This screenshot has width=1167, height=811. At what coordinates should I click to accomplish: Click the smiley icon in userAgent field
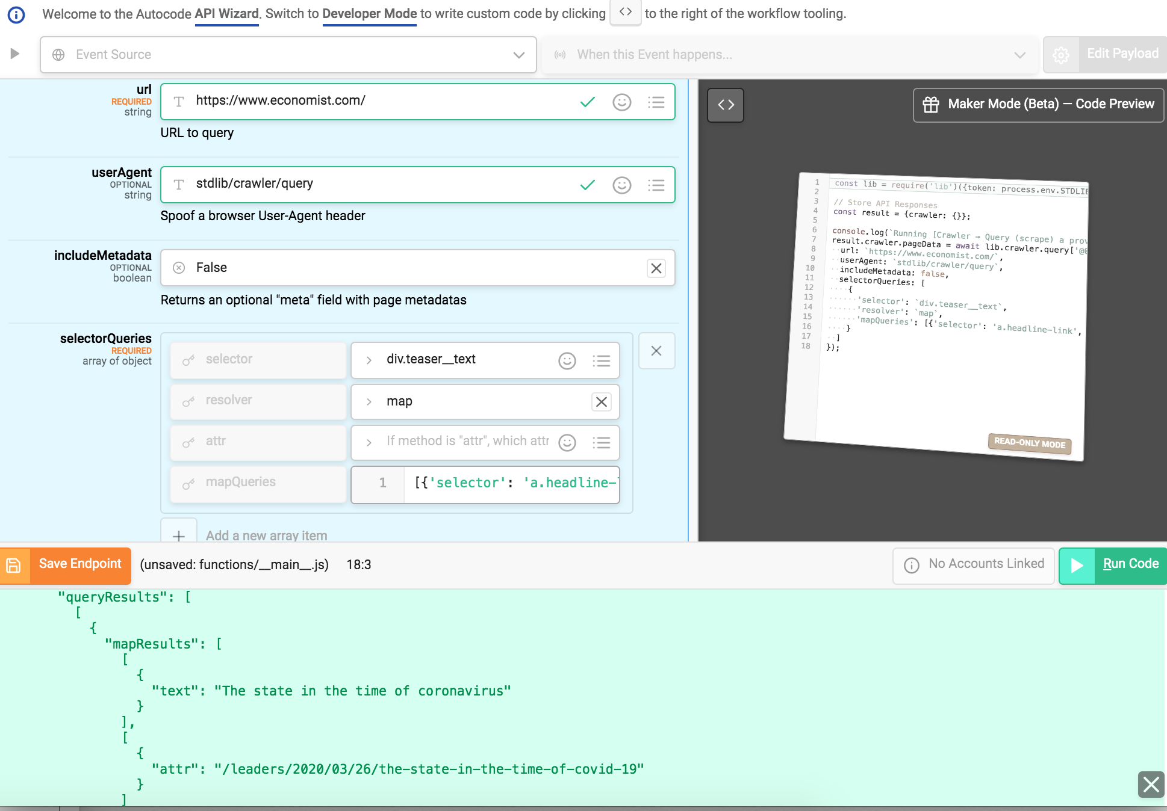(x=622, y=185)
